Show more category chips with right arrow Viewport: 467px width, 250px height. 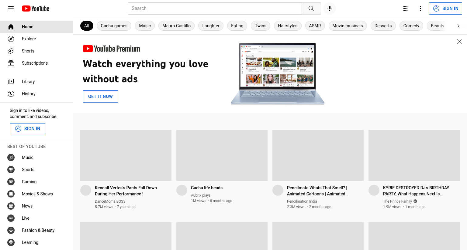(458, 26)
